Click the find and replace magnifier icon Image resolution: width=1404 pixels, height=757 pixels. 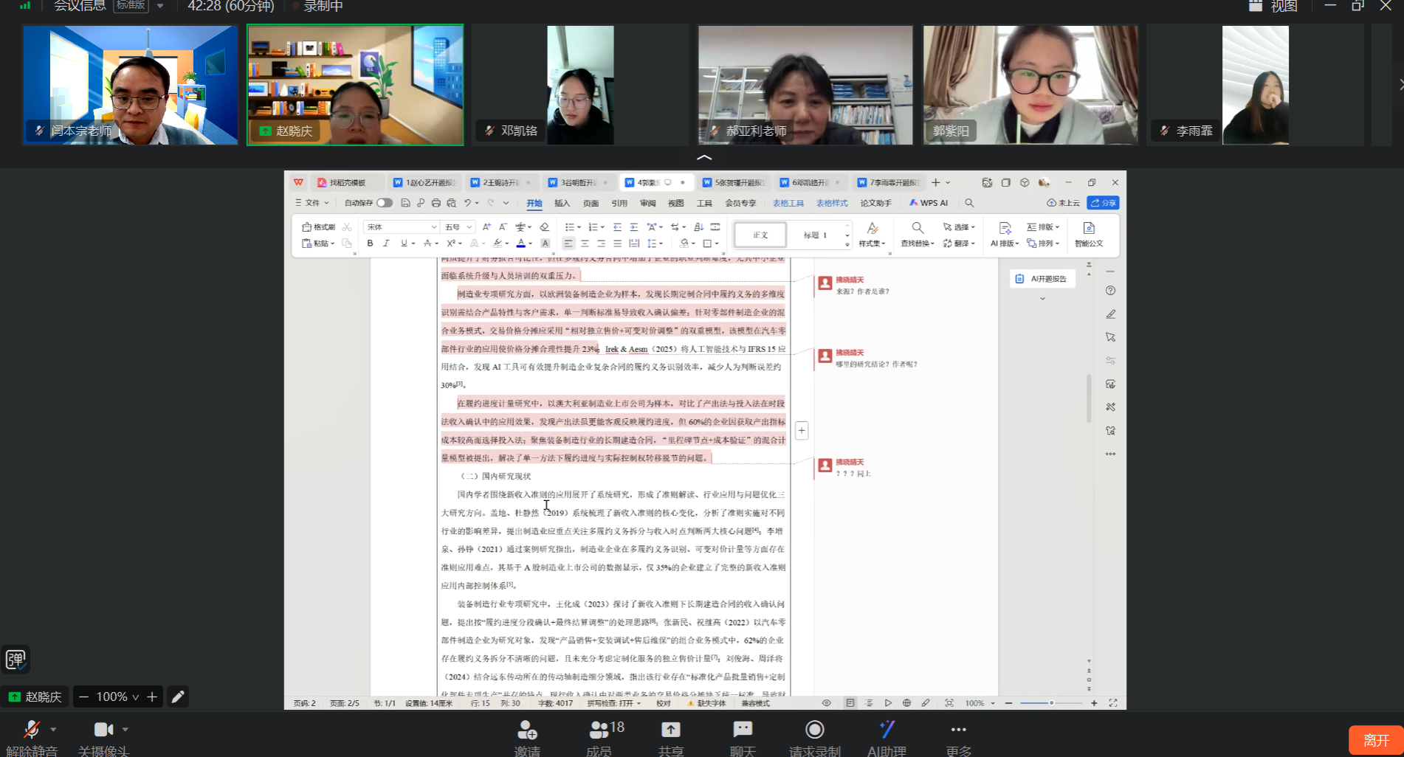(x=917, y=228)
